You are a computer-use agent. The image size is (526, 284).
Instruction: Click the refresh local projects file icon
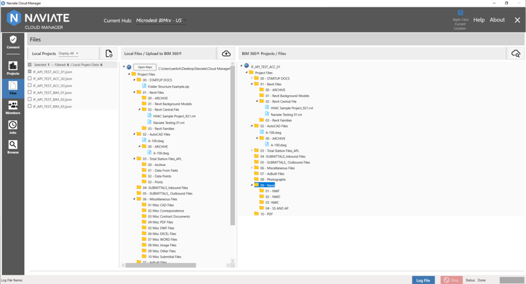pyautogui.click(x=109, y=54)
